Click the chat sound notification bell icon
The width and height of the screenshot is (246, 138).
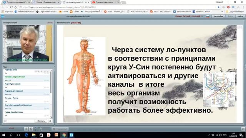click(x=50, y=121)
